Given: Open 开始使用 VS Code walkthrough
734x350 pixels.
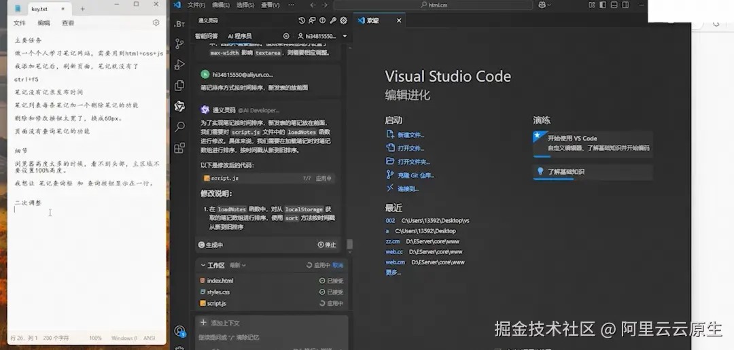Looking at the screenshot, I should click(x=593, y=143).
